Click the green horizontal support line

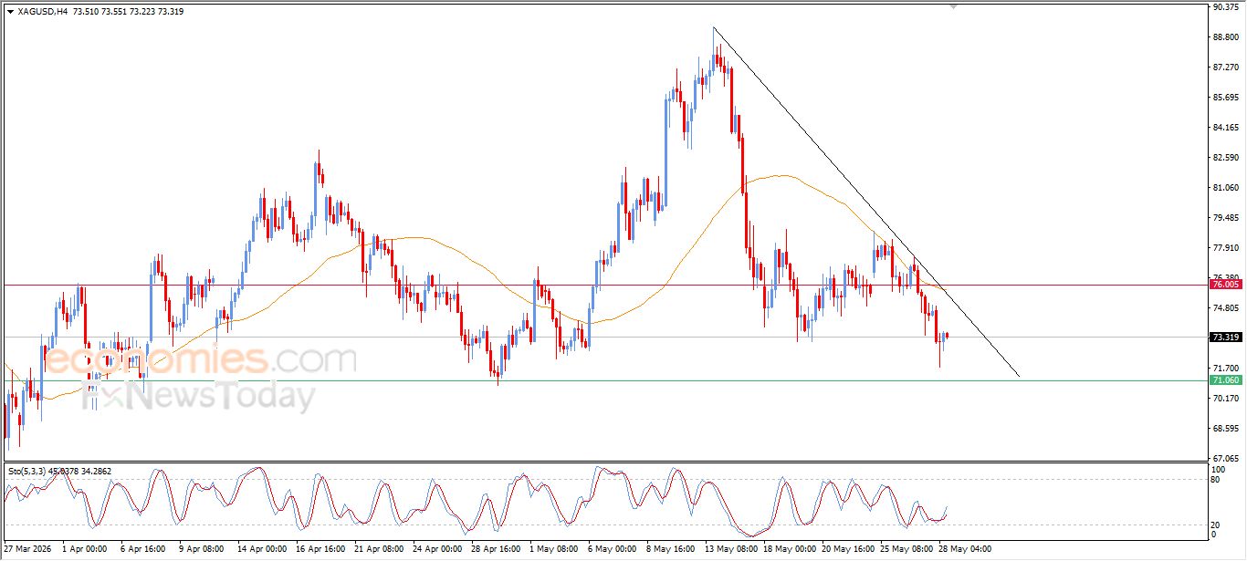click(604, 380)
